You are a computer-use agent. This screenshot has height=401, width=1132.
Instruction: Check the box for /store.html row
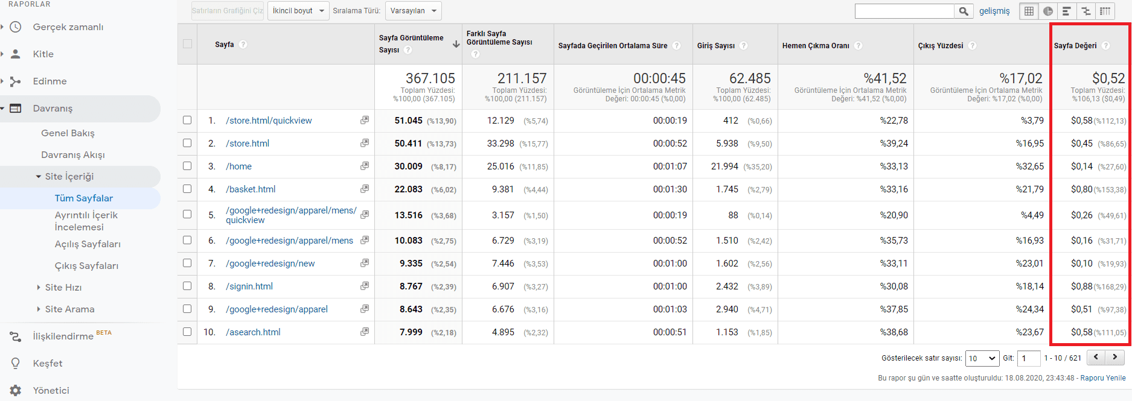(187, 143)
